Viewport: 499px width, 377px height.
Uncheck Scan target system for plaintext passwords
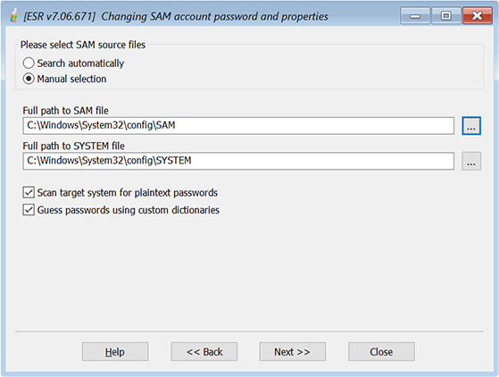click(29, 193)
